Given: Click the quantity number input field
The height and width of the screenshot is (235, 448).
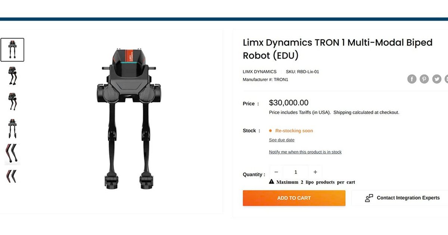Looking at the screenshot, I should pyautogui.click(x=296, y=172).
